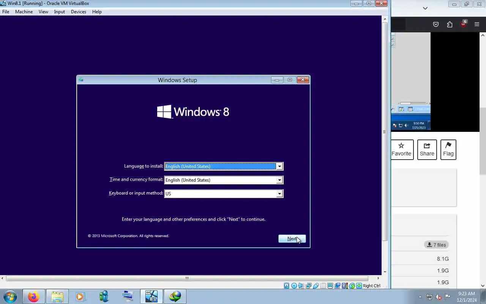The height and width of the screenshot is (304, 486).
Task: Click the '8.1G' file size entry
Action: 443,259
